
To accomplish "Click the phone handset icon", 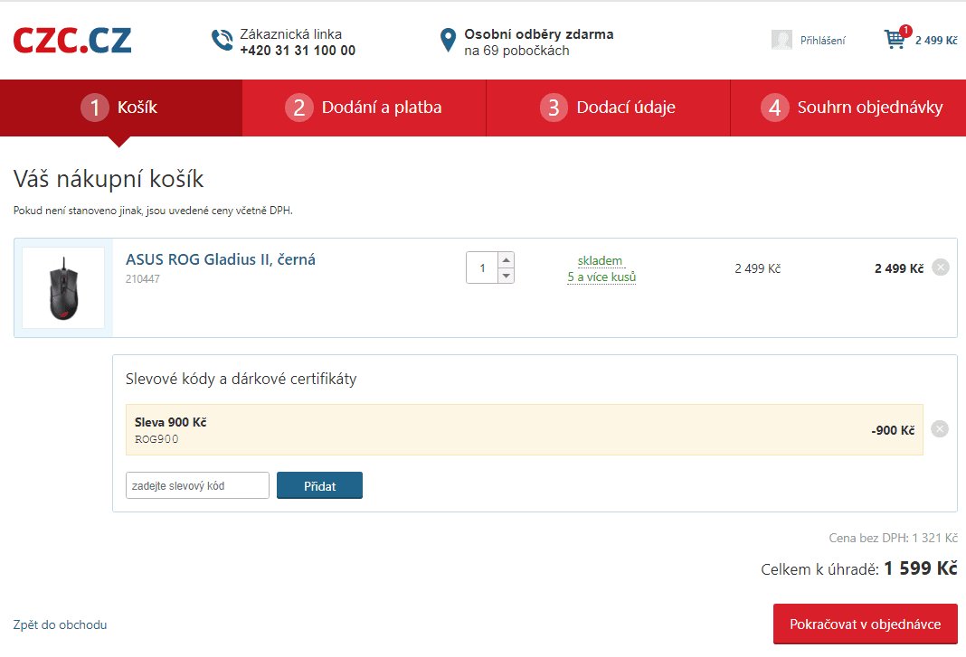I will tap(222, 41).
